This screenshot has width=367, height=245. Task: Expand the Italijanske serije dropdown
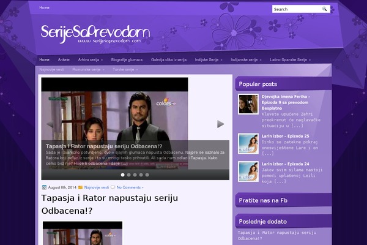coord(246,60)
